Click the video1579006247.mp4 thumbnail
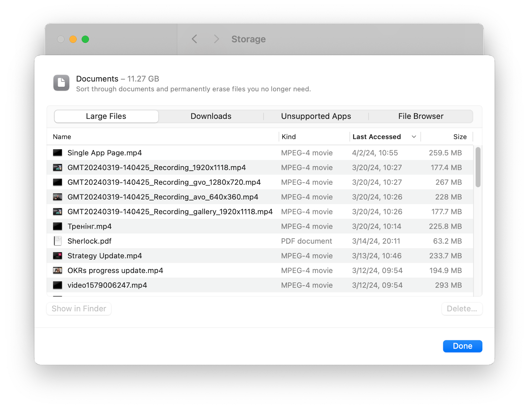 click(58, 285)
